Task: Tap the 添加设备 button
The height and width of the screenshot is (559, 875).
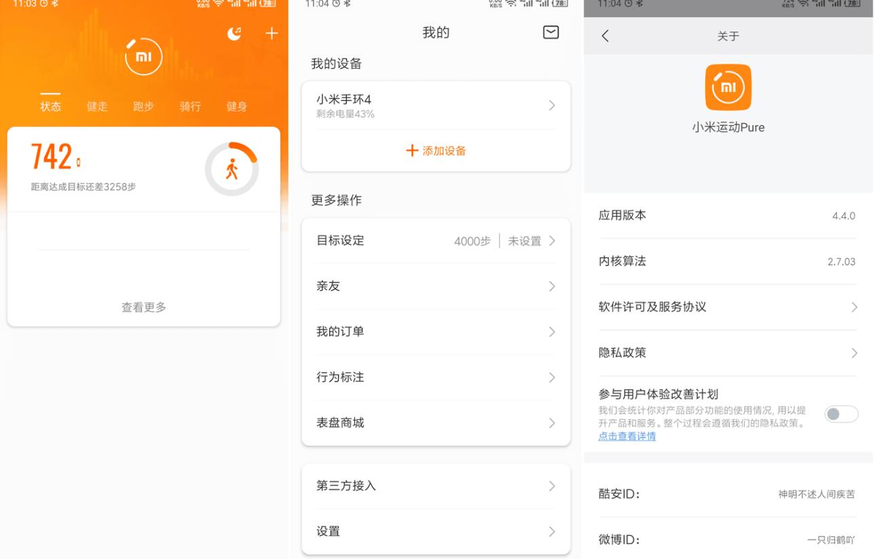Action: (x=436, y=151)
